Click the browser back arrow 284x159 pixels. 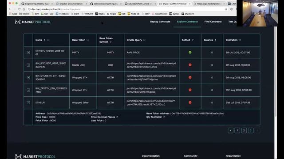[x=10, y=9]
